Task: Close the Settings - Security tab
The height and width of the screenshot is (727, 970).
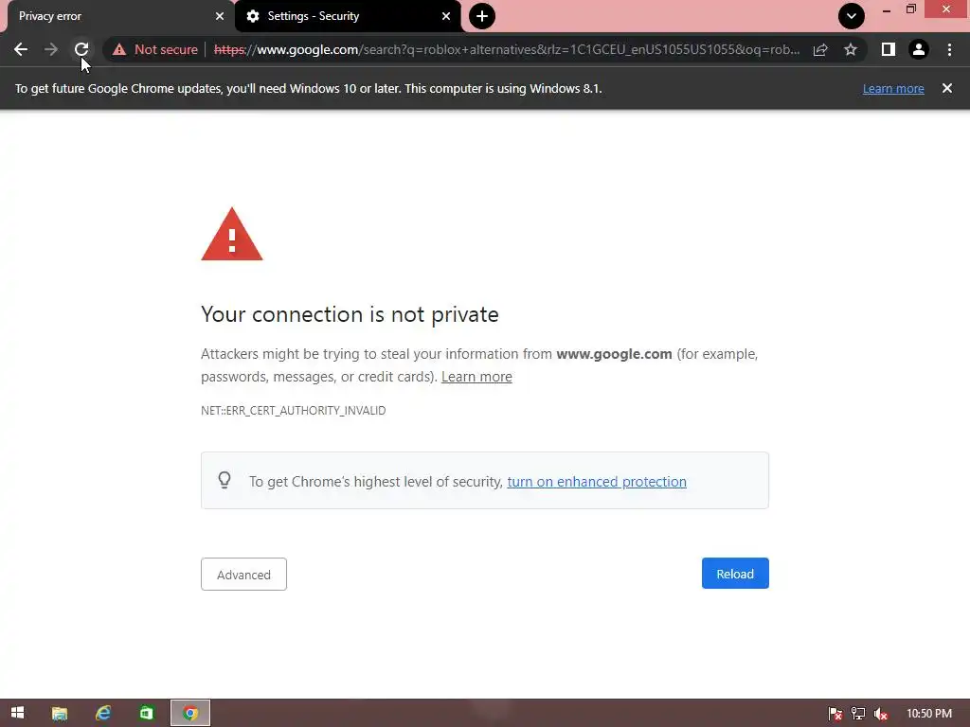Action: click(446, 16)
